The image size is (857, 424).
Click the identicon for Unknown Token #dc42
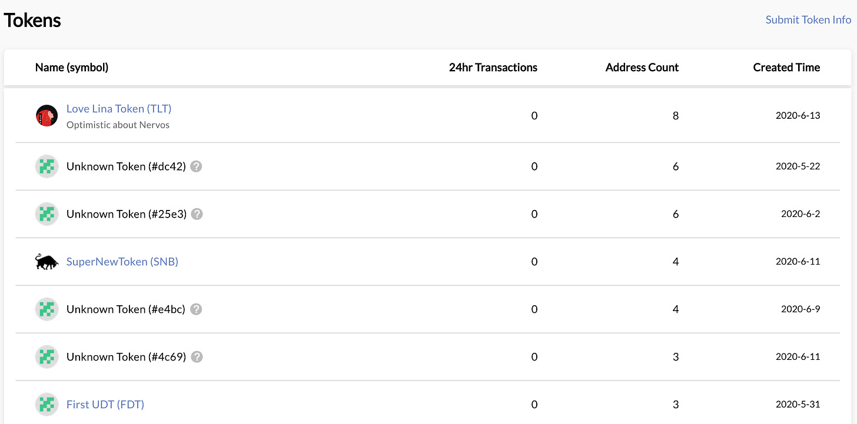(x=46, y=166)
